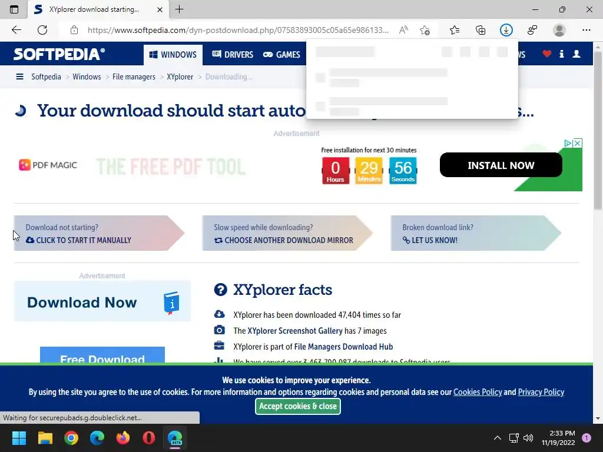Close the XYplorer download starting tab

click(160, 9)
